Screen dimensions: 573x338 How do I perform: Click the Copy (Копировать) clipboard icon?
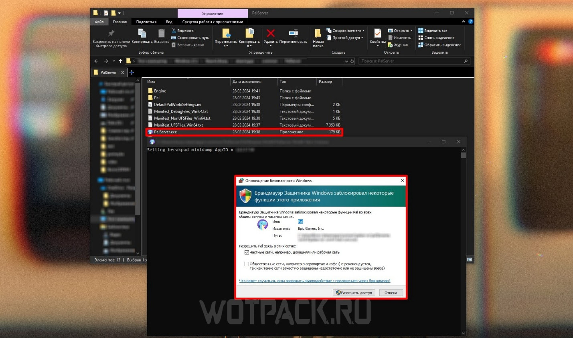(142, 33)
